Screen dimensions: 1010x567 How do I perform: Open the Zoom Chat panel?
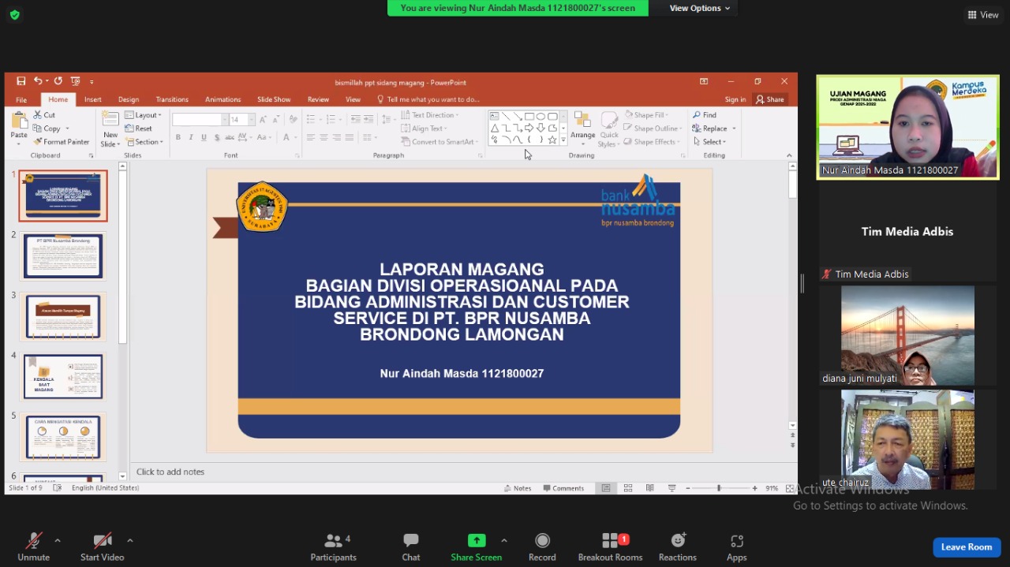(x=411, y=547)
